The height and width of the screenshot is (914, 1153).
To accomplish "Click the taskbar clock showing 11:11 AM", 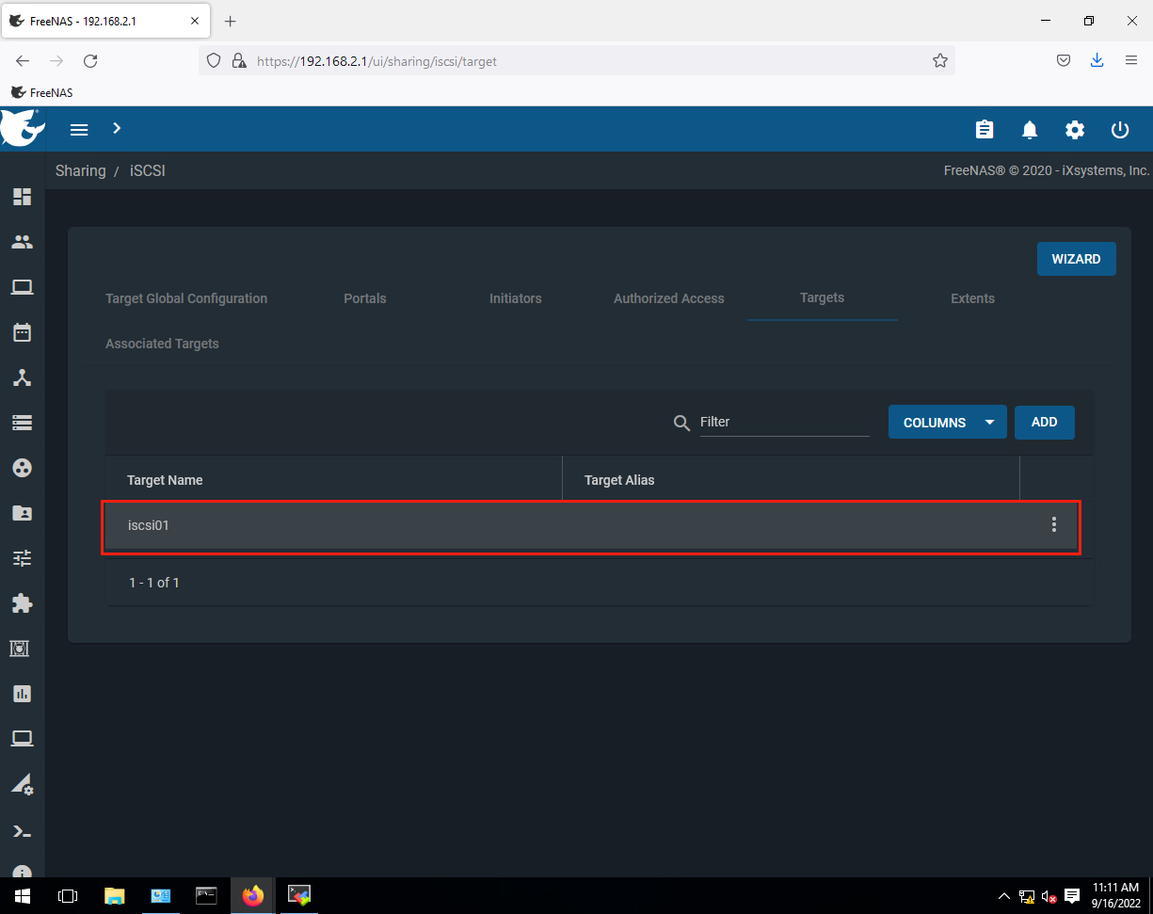I will point(1115,895).
